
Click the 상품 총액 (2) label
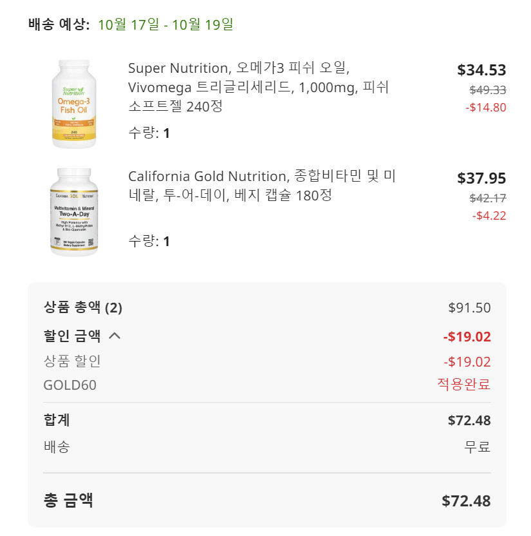coord(82,307)
